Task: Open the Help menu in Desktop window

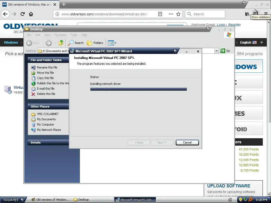Action: 84,35
